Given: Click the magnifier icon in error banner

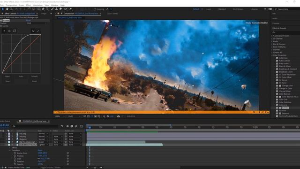Looking at the screenshot, I should click(x=262, y=112).
